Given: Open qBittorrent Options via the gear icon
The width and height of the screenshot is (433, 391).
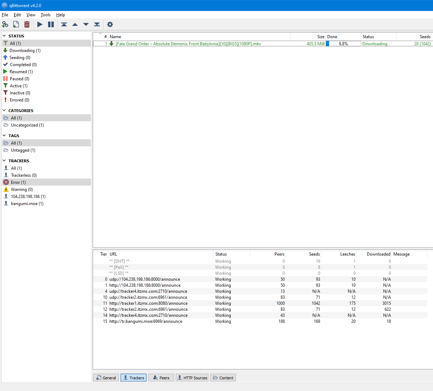Looking at the screenshot, I should point(110,24).
